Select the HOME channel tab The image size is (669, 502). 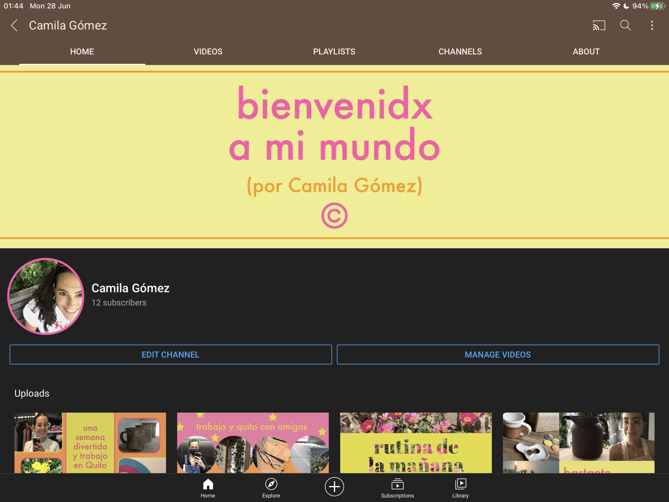(82, 52)
